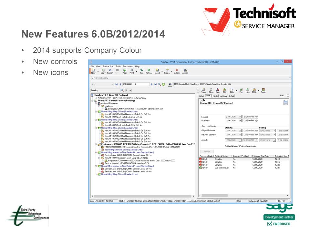This screenshot has height=232, width=310.
Task: Open the View menu
Action: click(98, 66)
